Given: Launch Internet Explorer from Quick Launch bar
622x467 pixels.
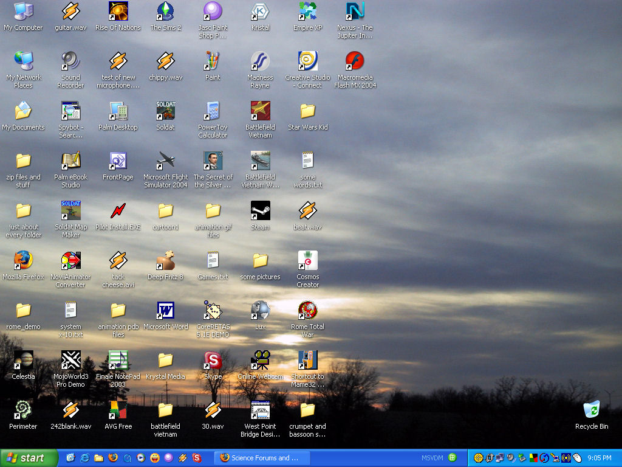Looking at the screenshot, I should click(x=85, y=458).
